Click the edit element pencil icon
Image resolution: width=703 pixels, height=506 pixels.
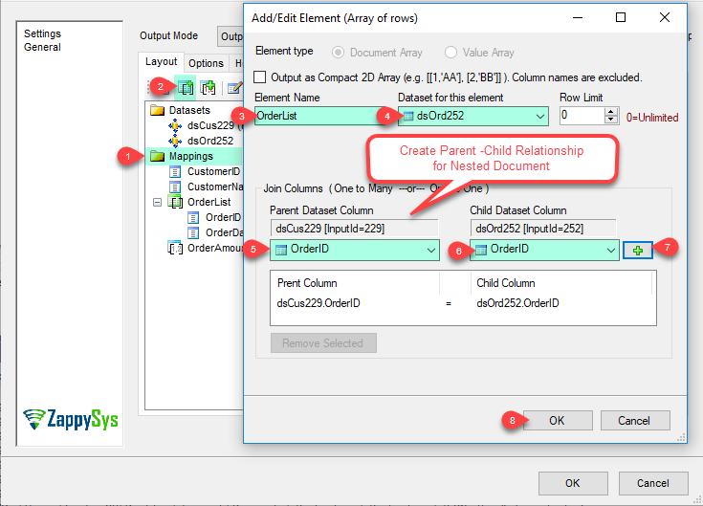tap(234, 88)
